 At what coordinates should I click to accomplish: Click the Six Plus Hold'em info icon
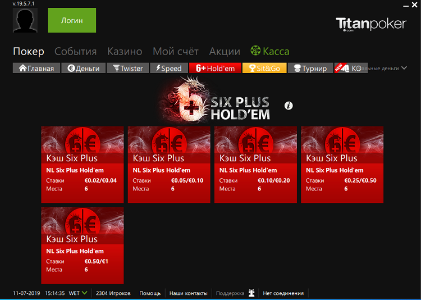point(289,106)
